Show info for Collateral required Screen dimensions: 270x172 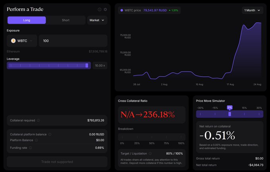click(x=39, y=120)
